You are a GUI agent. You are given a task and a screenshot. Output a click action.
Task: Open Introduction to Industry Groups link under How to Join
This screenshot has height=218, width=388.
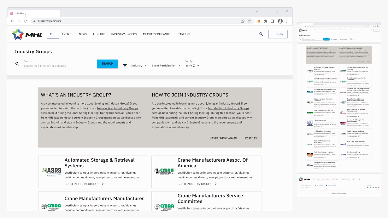point(228,108)
